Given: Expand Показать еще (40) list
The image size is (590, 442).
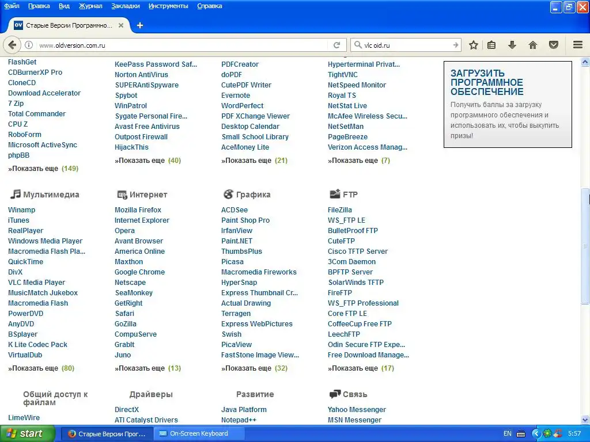Looking at the screenshot, I should point(148,161).
